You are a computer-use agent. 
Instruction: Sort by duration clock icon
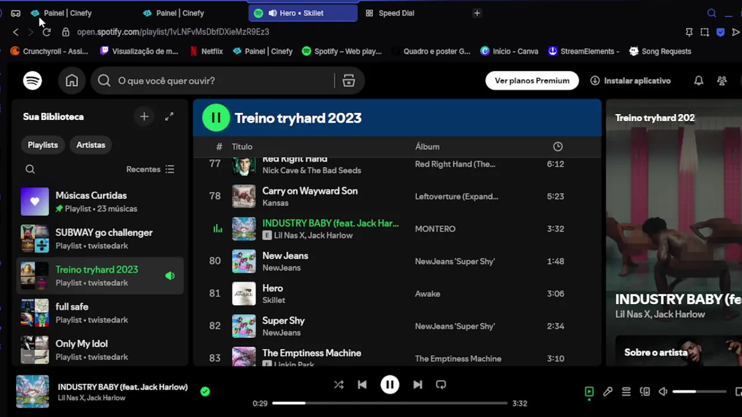click(558, 147)
